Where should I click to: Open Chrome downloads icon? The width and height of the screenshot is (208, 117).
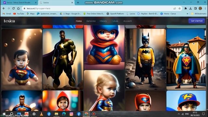[x=190, y=8]
